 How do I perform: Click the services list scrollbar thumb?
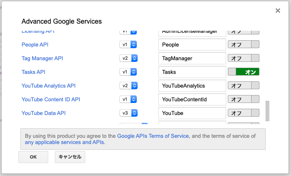[x=267, y=111]
